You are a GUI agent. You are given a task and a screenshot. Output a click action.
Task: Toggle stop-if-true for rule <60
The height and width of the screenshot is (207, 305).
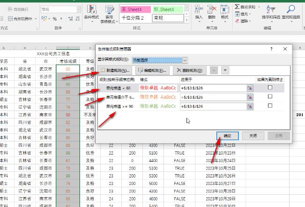(270, 88)
